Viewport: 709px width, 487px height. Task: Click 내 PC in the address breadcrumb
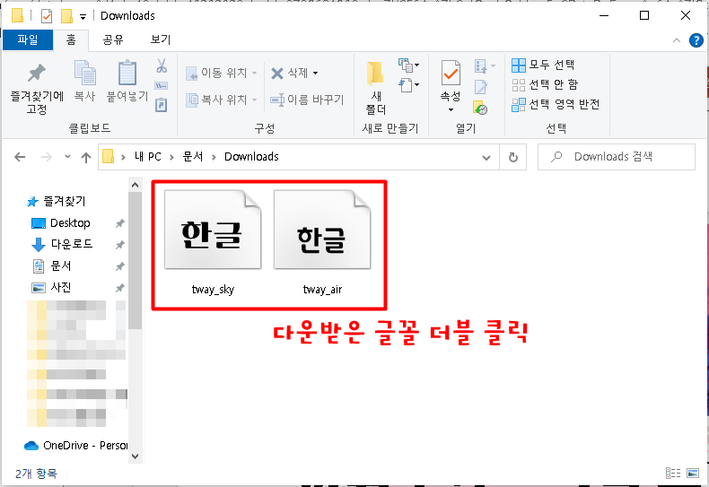[x=148, y=157]
